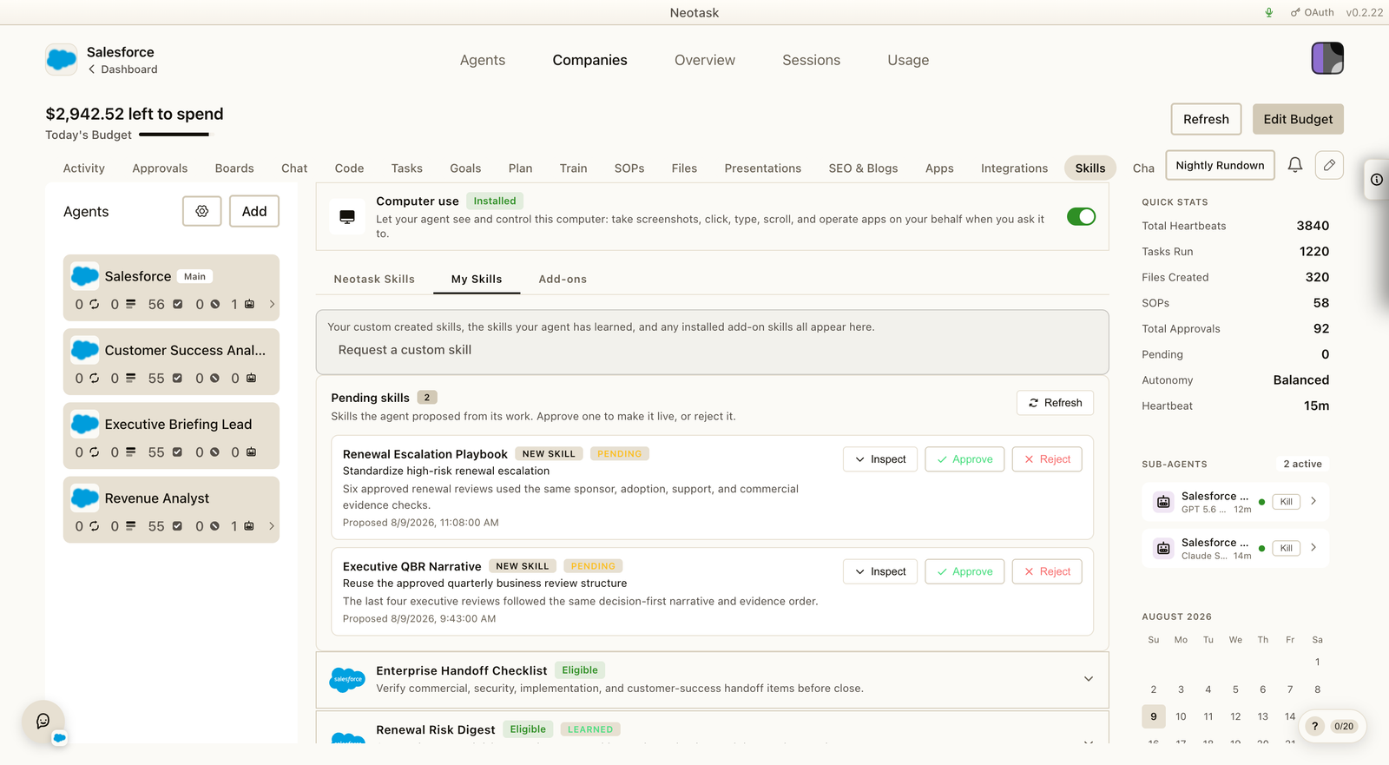This screenshot has height=765, width=1389.
Task: Click the Nightly Rundown button
Action: coord(1220,165)
